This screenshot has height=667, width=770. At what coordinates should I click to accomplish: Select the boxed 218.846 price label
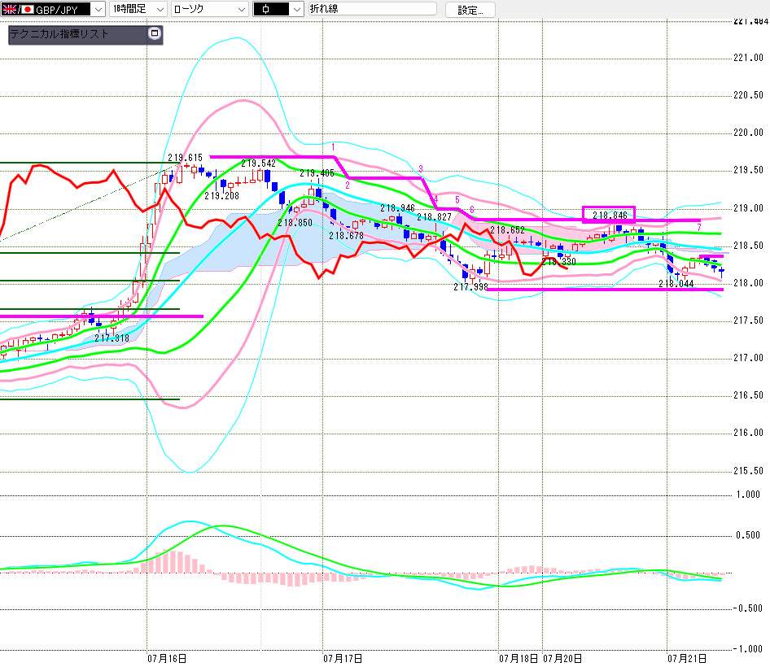[609, 215]
